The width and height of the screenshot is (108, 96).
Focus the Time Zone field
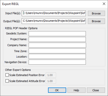pos(57,51)
